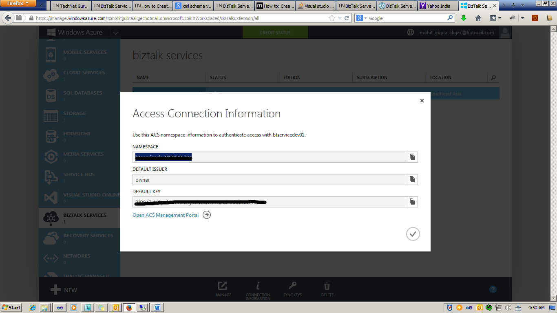The image size is (557, 313).
Task: Switch to the Visual studio tab
Action: tap(316, 6)
